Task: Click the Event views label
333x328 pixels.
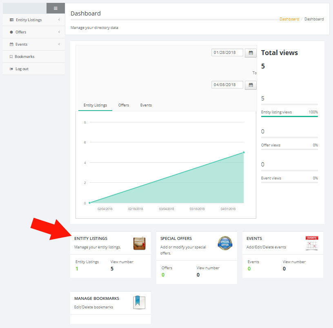Action: click(271, 178)
